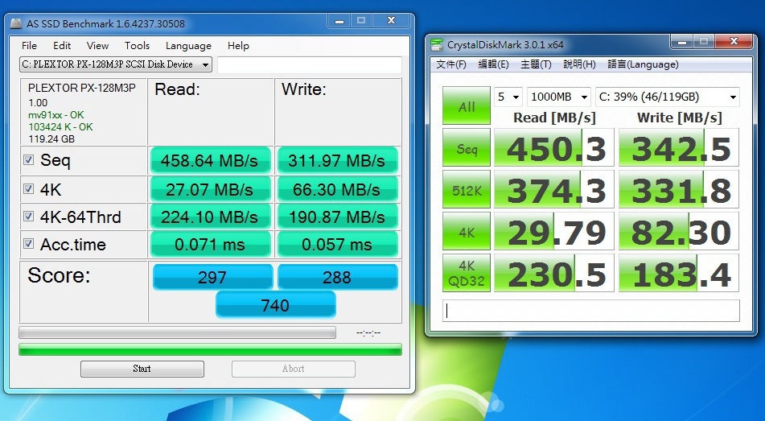Click the write score 288
Screen dimensions: 765x421
(338, 277)
